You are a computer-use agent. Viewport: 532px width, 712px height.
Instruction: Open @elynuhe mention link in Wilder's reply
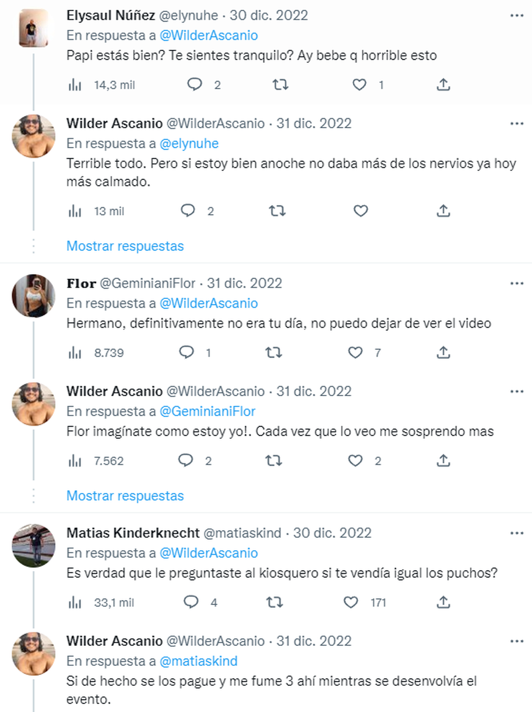point(189,143)
